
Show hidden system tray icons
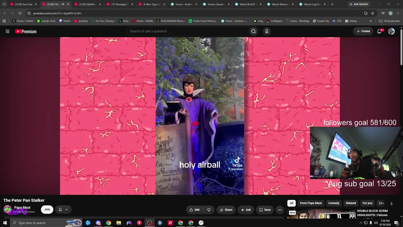tap(360, 223)
